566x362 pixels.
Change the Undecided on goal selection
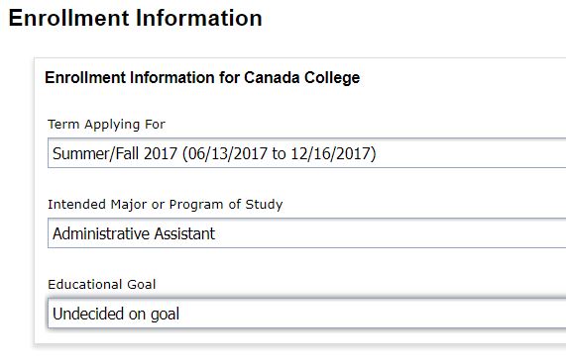coord(307,313)
